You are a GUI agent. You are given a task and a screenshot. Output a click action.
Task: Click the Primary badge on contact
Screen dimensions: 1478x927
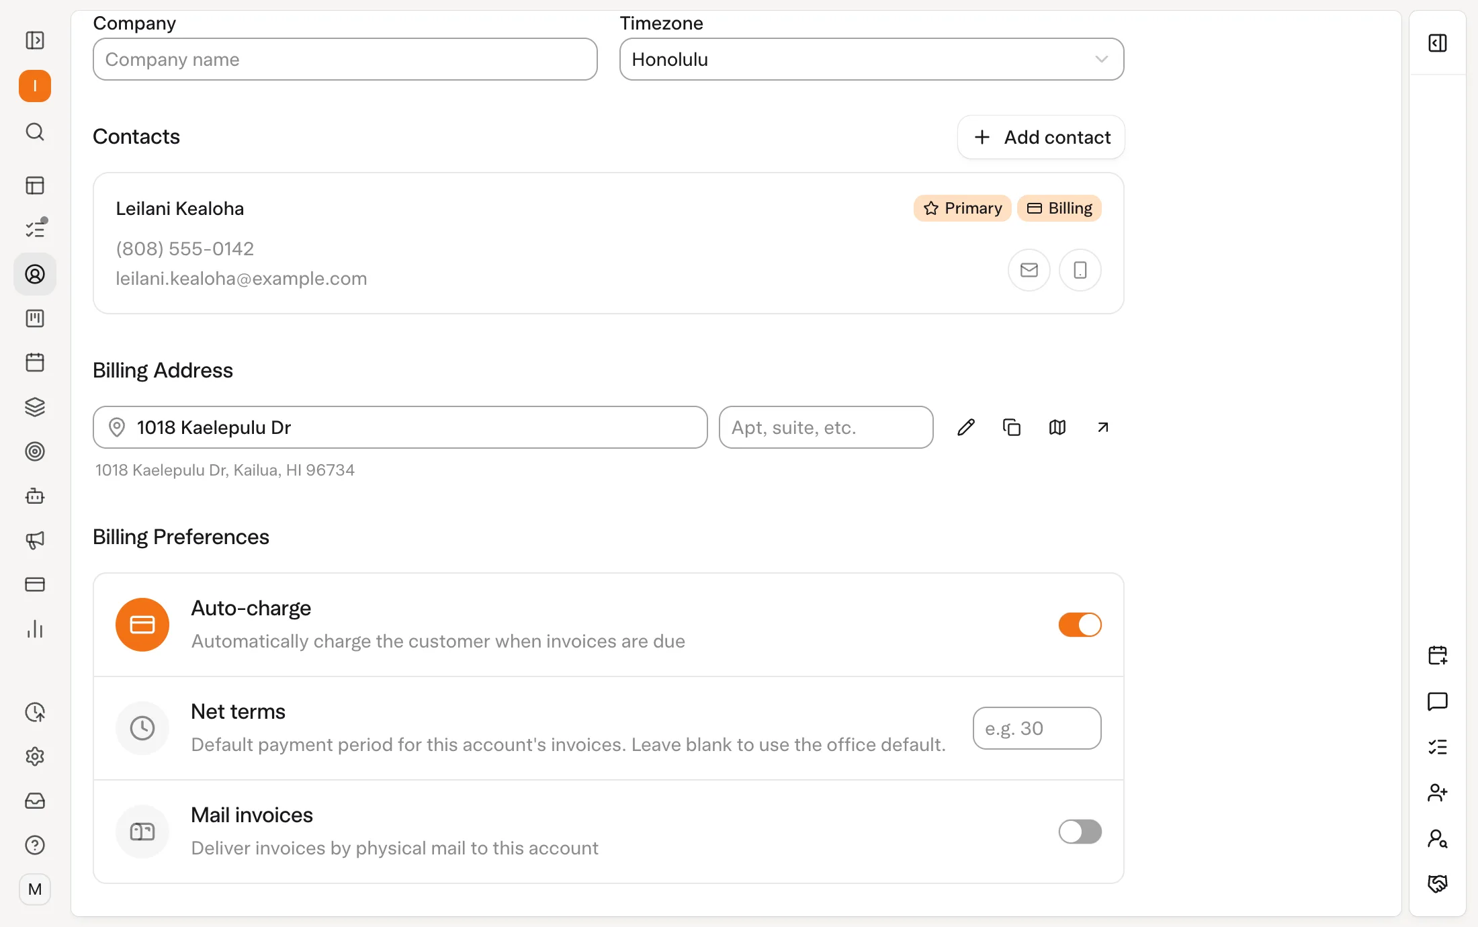pos(962,208)
